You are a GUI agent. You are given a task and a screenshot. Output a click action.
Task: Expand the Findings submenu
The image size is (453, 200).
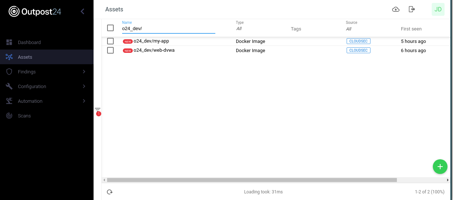(84, 72)
